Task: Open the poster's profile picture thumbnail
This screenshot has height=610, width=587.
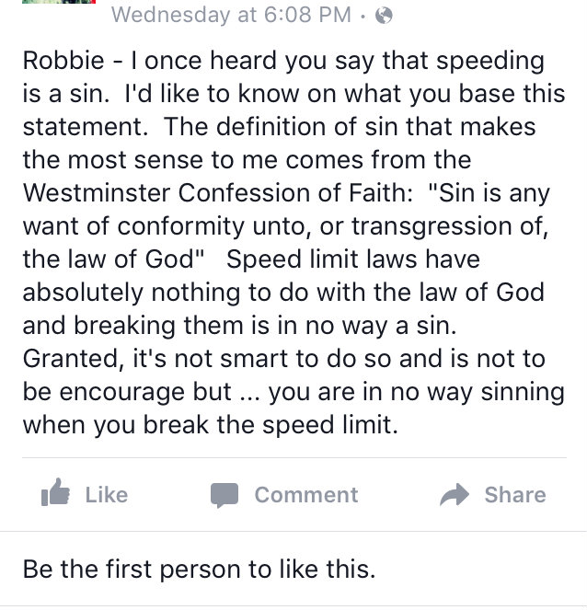Action: (x=59, y=2)
